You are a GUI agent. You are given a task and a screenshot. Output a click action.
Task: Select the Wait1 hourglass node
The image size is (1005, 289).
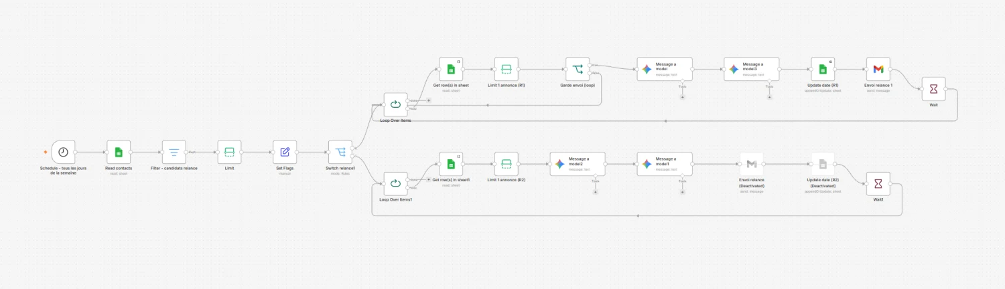[x=878, y=183]
